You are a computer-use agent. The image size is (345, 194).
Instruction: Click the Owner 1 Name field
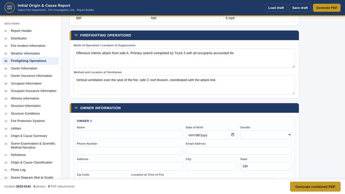click(x=130, y=134)
